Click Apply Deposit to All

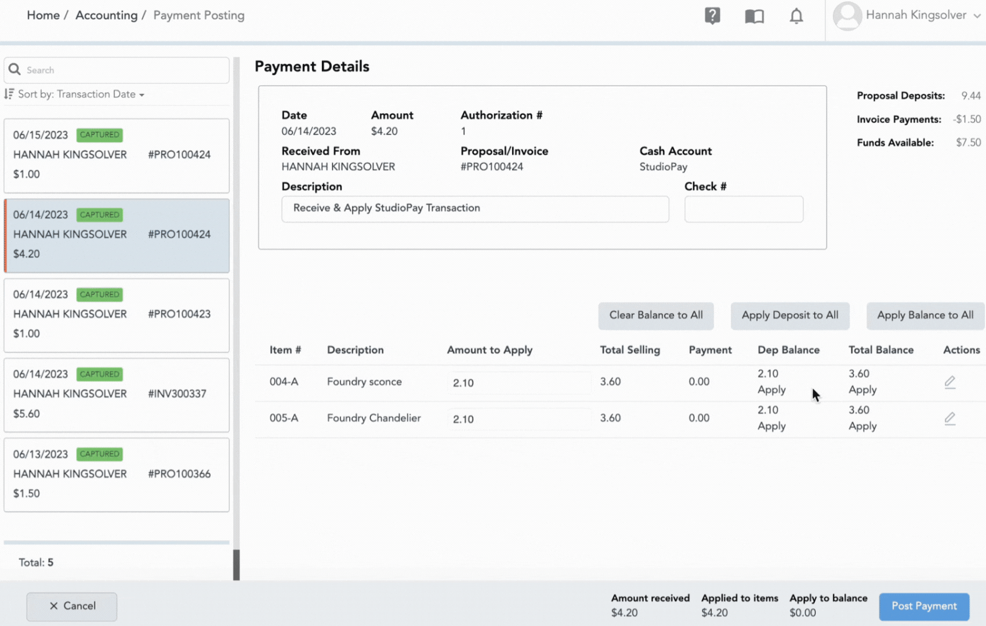(789, 315)
